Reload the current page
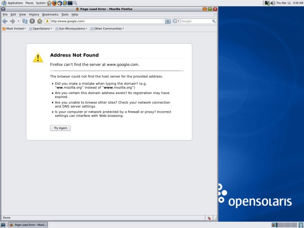 click(x=25, y=21)
